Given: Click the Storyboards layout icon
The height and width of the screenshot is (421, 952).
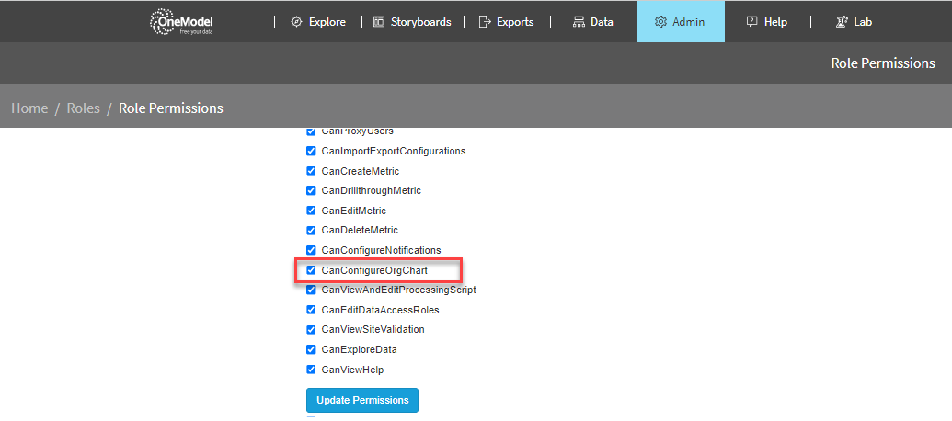Looking at the screenshot, I should click(x=379, y=22).
